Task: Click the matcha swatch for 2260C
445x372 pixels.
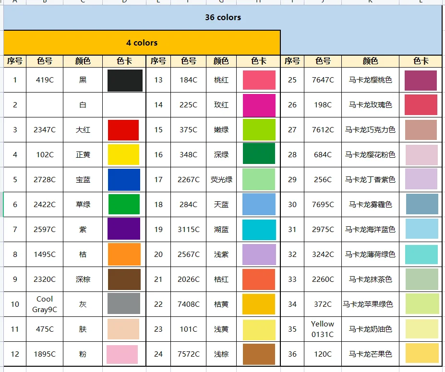Action: (422, 279)
